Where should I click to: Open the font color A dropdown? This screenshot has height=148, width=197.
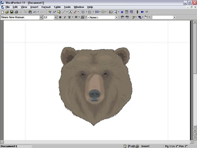coord(86,17)
